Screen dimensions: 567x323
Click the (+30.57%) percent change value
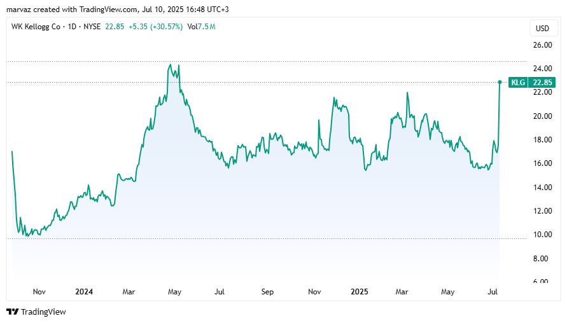pos(166,27)
